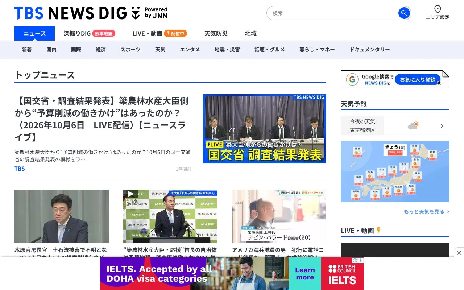The height and width of the screenshot is (290, 464).
Task: Click the Google logo in favorites banner
Action: (x=352, y=79)
